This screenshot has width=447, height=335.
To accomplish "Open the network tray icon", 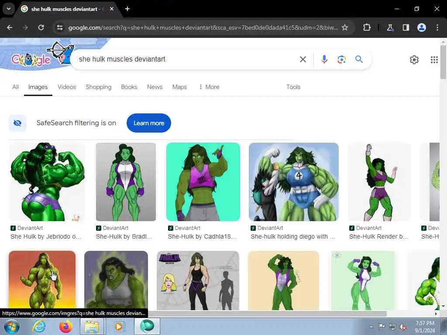I will (392, 327).
